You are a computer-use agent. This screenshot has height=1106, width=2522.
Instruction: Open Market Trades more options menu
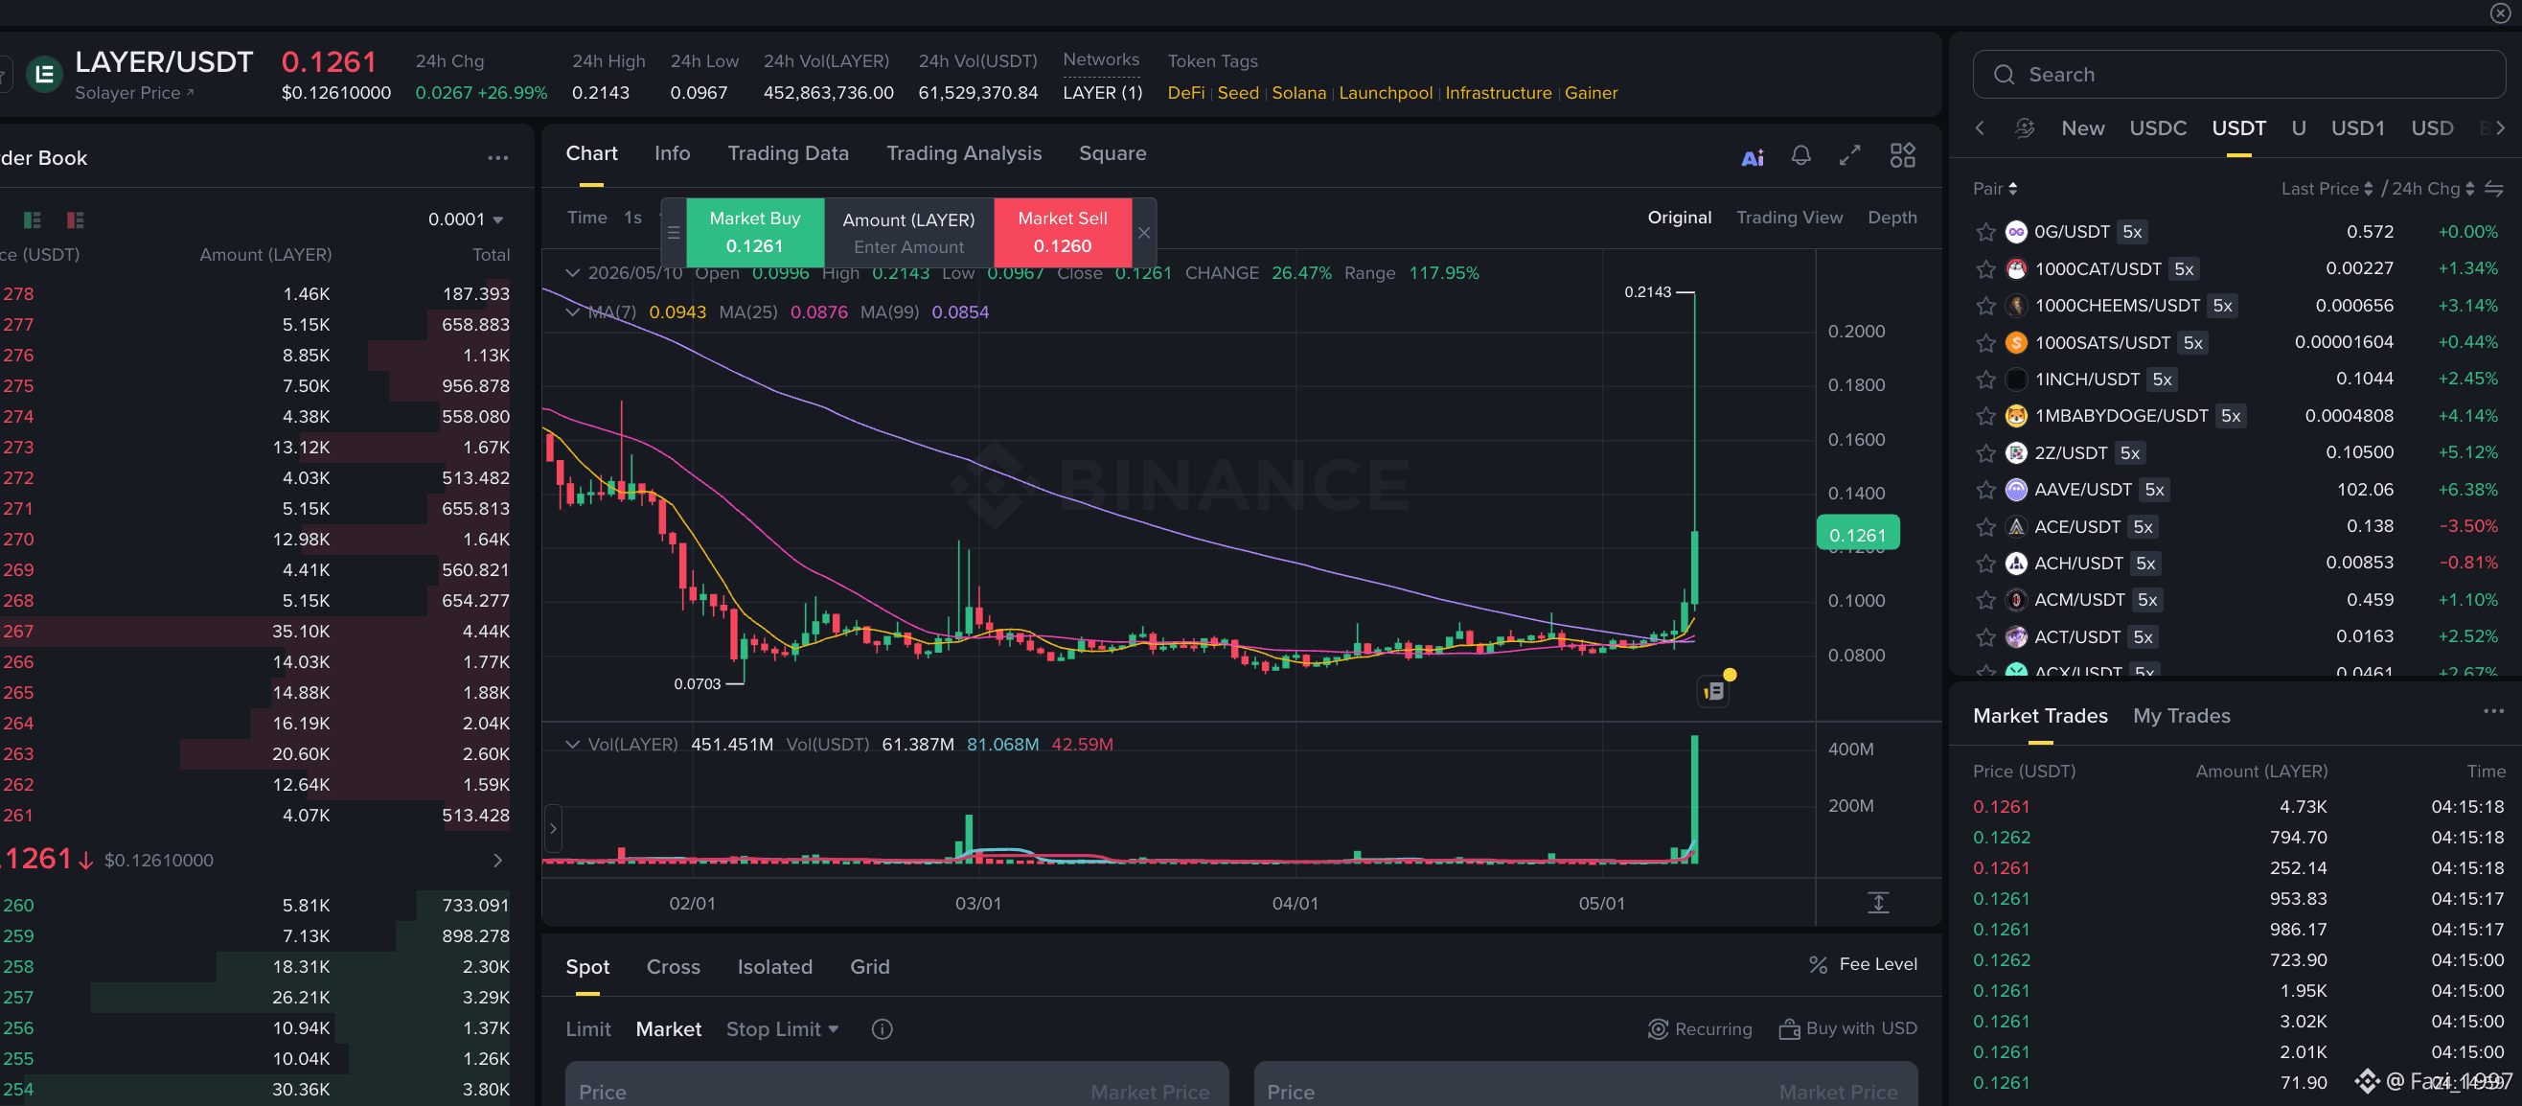pyautogui.click(x=2492, y=711)
